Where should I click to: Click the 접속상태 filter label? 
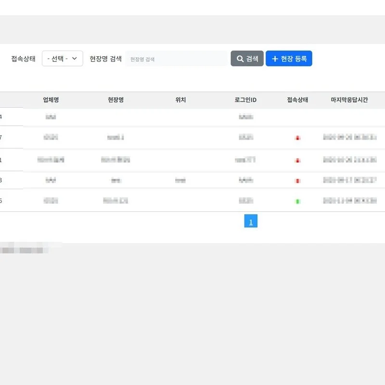pyautogui.click(x=23, y=59)
